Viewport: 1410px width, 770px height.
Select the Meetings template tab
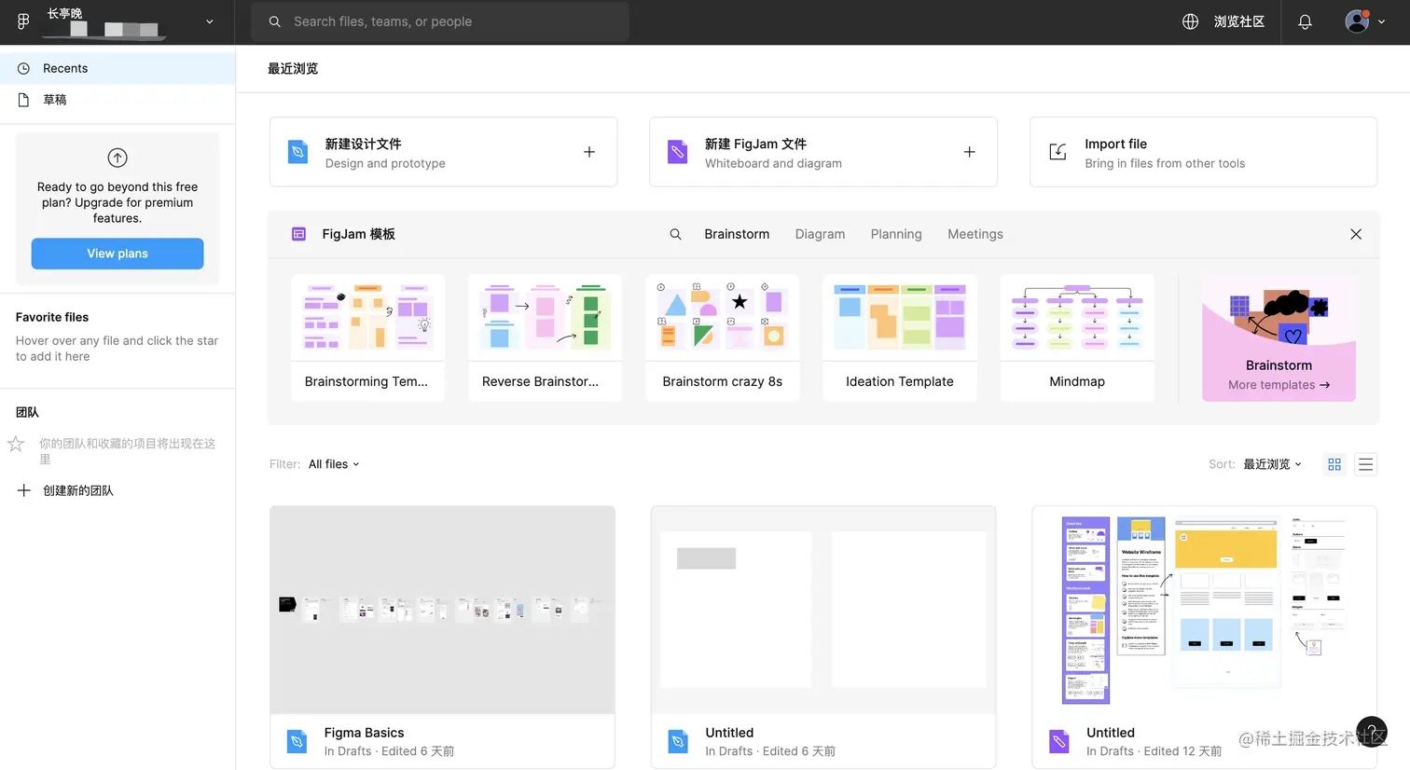click(975, 234)
